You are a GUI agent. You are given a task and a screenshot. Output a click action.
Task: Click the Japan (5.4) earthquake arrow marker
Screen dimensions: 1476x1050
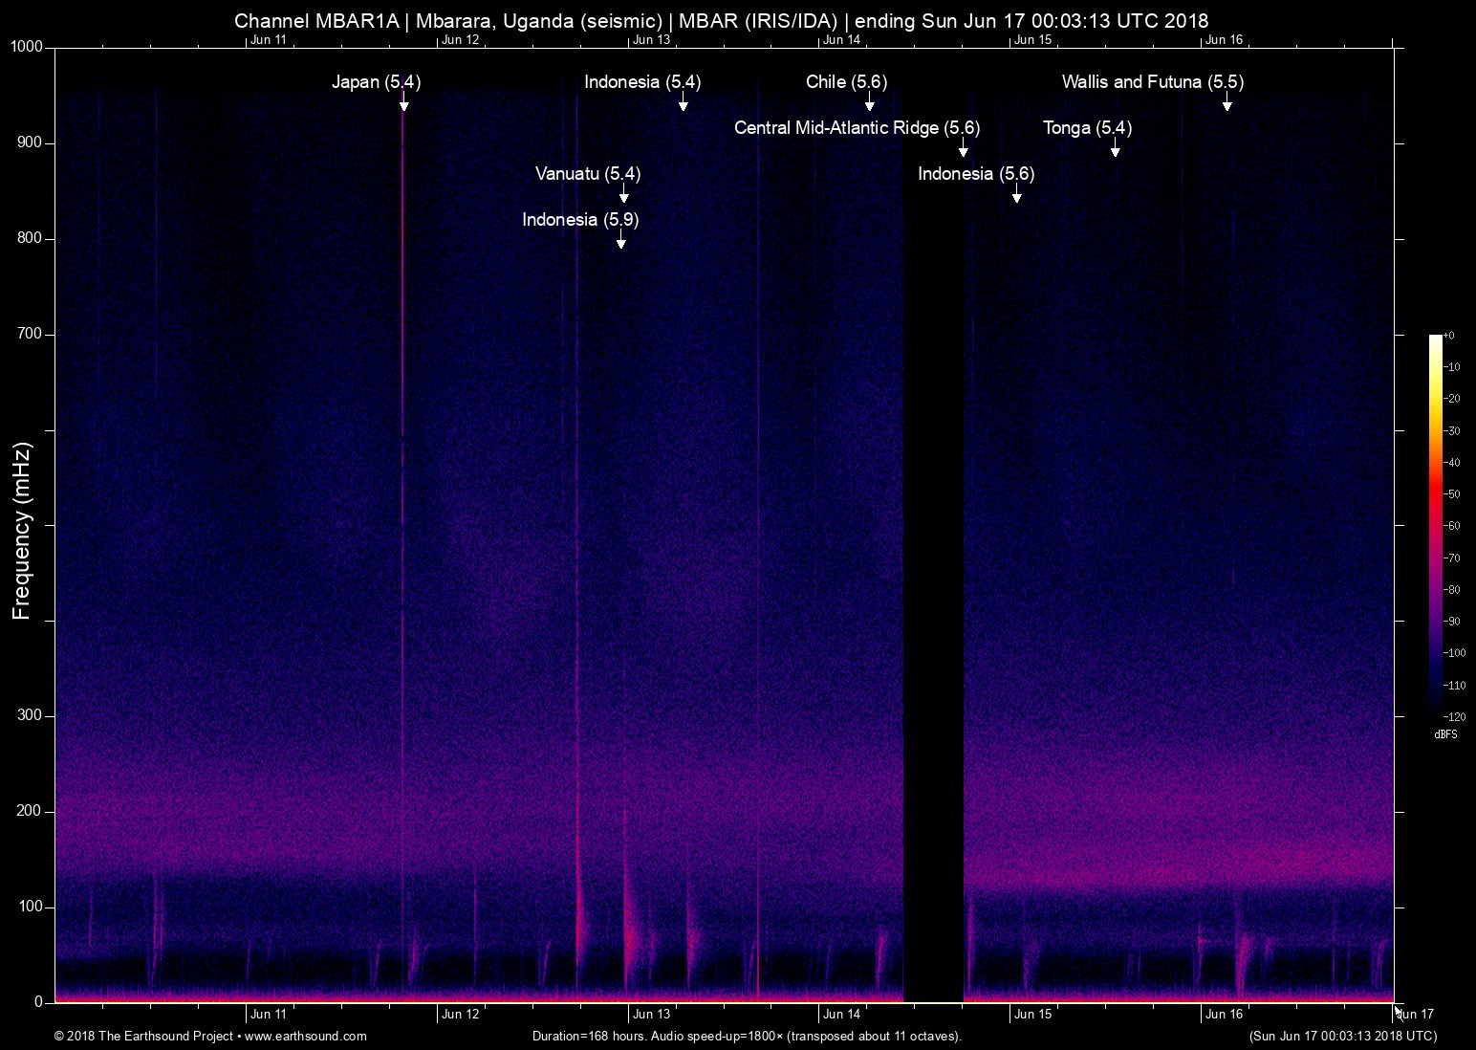coord(404,101)
